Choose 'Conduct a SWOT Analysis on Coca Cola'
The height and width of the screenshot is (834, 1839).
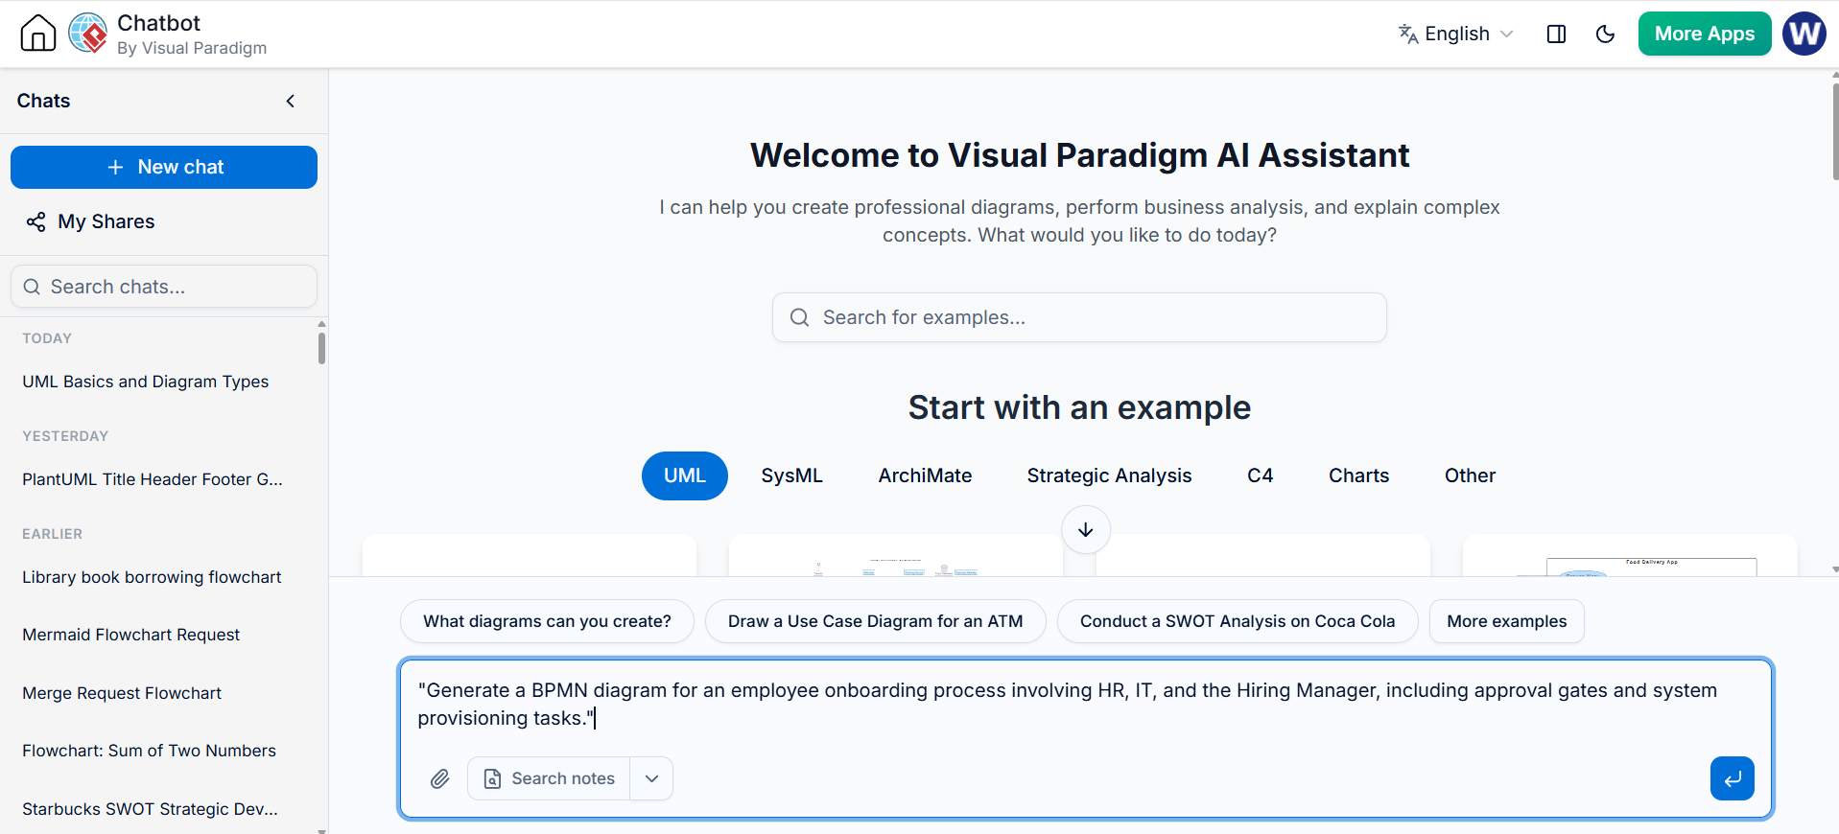1238,621
